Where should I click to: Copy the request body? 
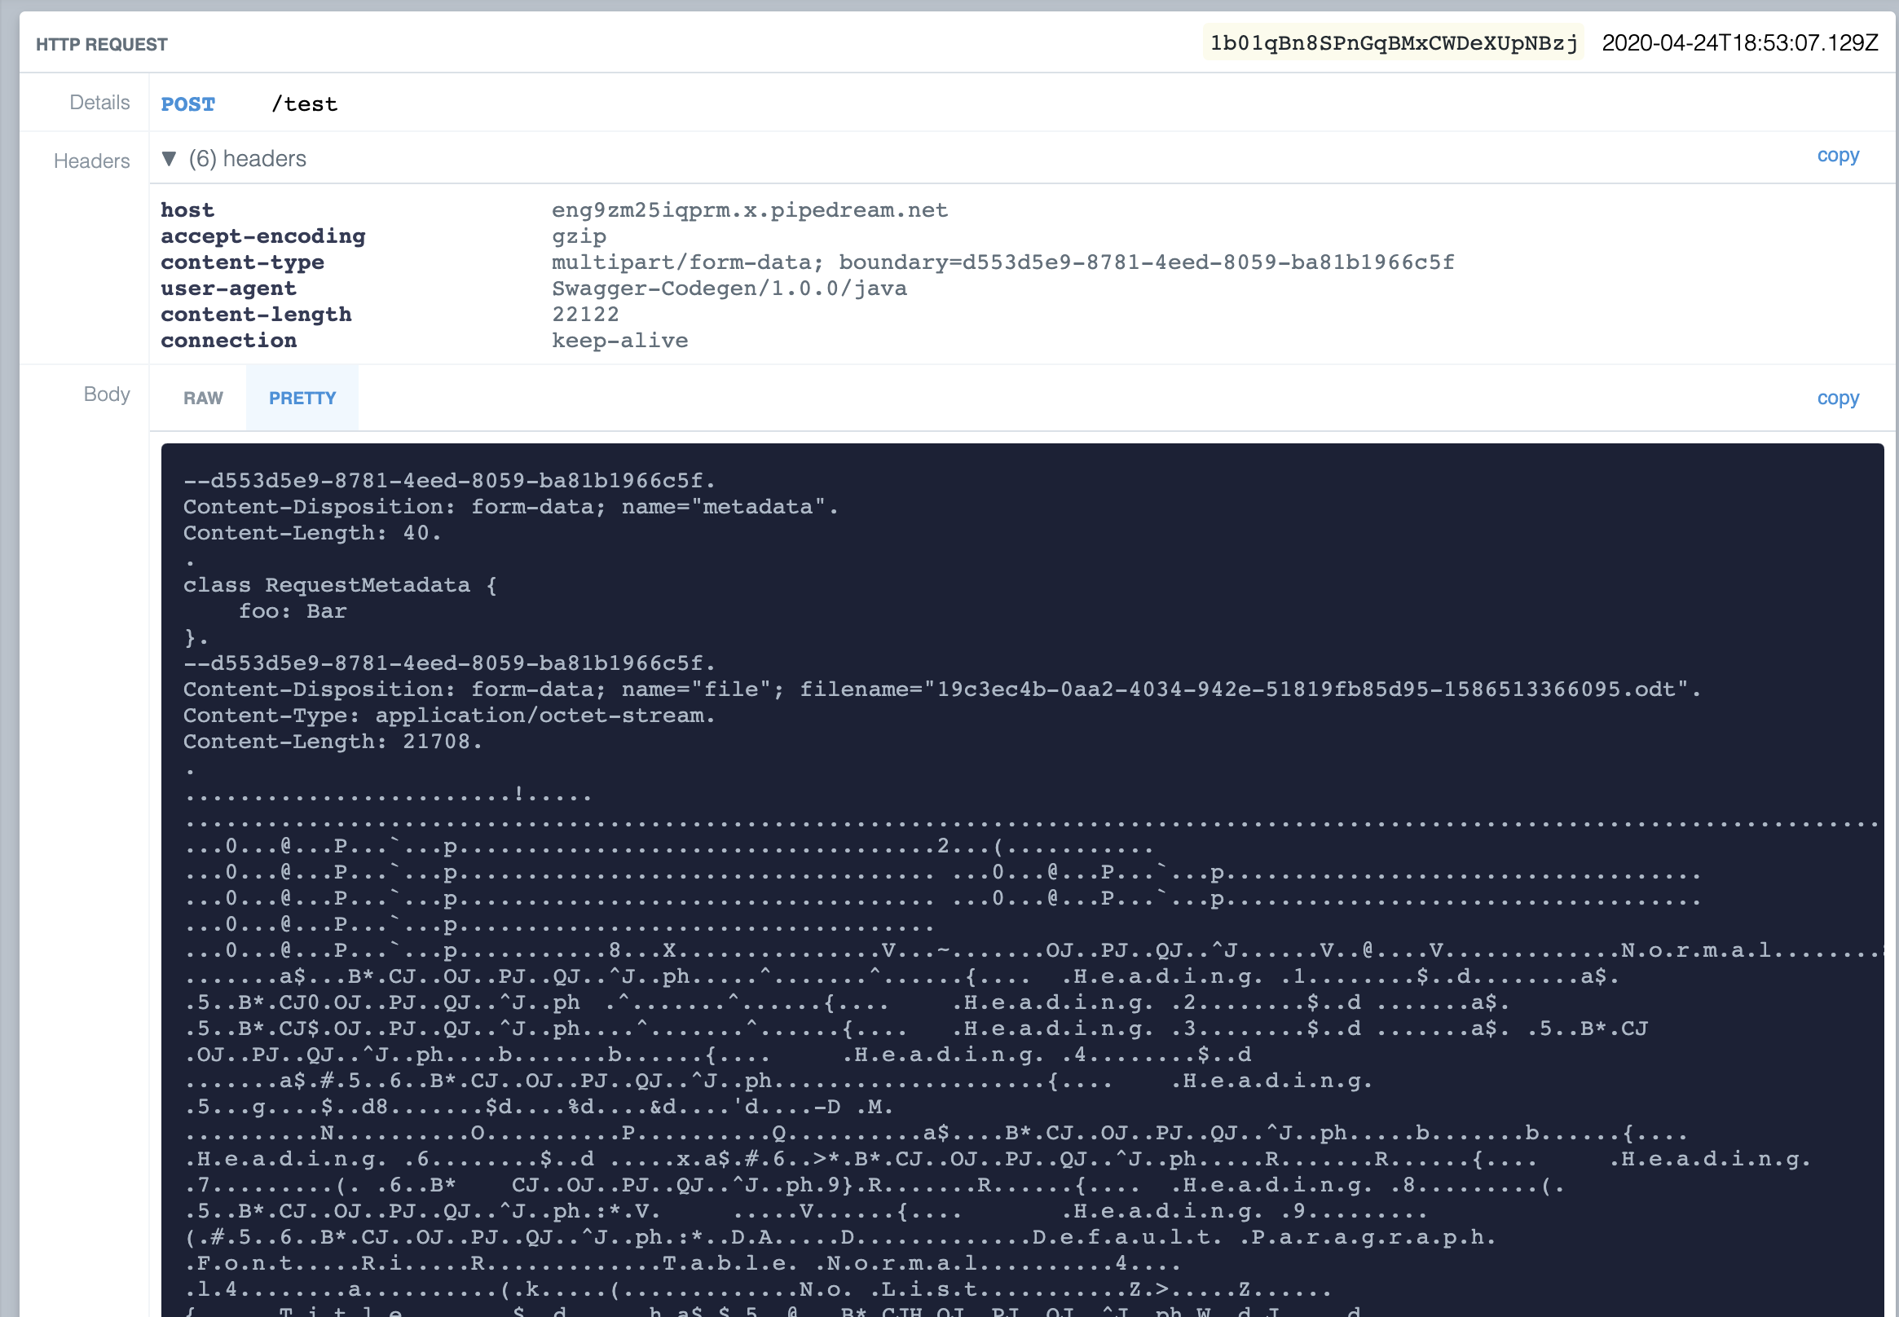click(1837, 398)
